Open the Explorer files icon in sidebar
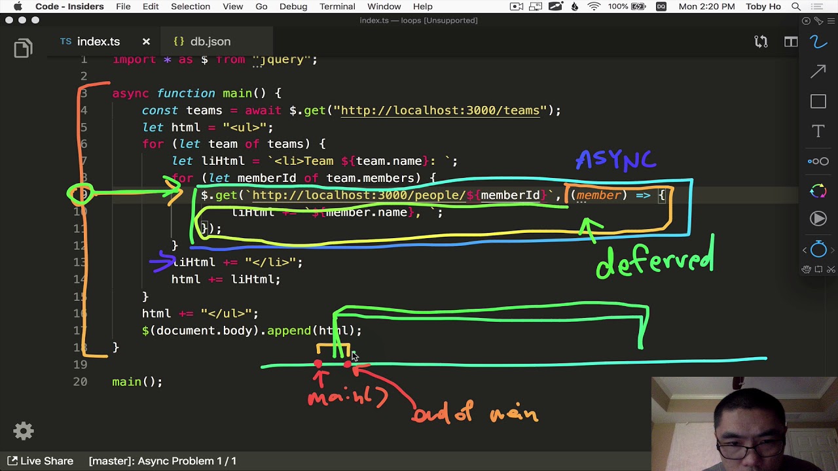This screenshot has width=838, height=471. point(23,49)
